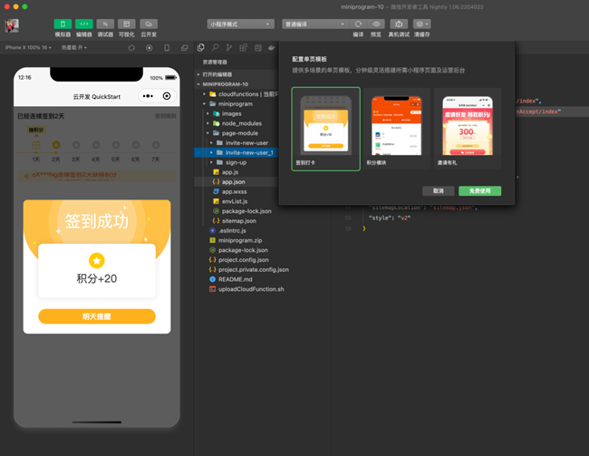
Task: Select the 邀请有礼 template thumbnail
Action: pyautogui.click(x=467, y=129)
